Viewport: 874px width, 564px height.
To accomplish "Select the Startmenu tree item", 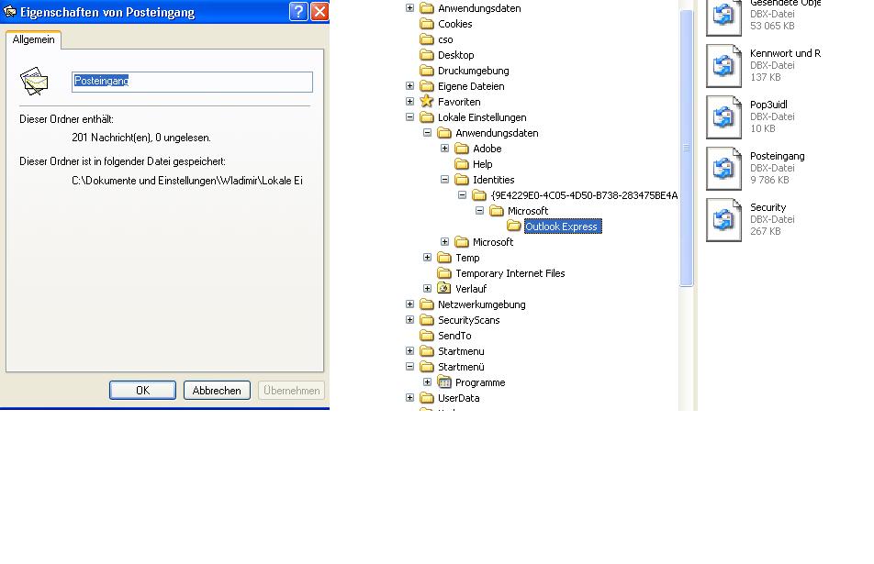I will tap(461, 350).
